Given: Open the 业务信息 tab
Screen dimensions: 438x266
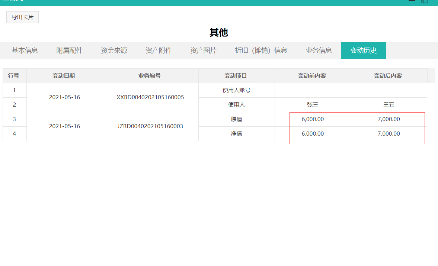Looking at the screenshot, I should click(319, 51).
